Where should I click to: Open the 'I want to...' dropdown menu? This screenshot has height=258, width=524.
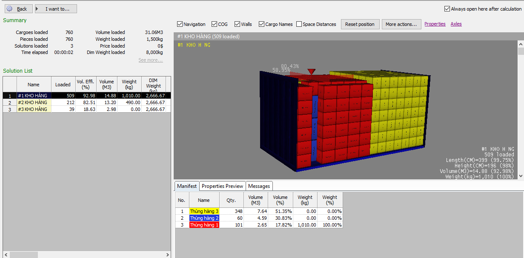tap(56, 9)
